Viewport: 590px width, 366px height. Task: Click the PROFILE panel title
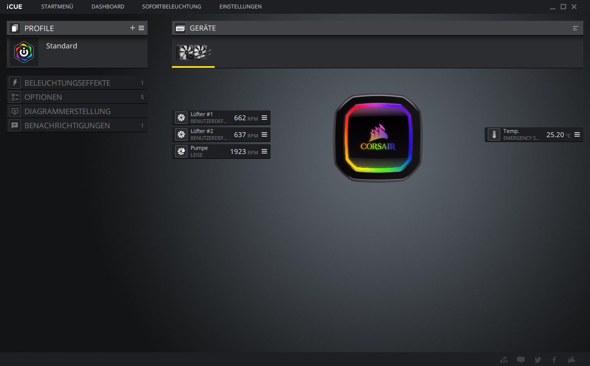pyautogui.click(x=39, y=28)
